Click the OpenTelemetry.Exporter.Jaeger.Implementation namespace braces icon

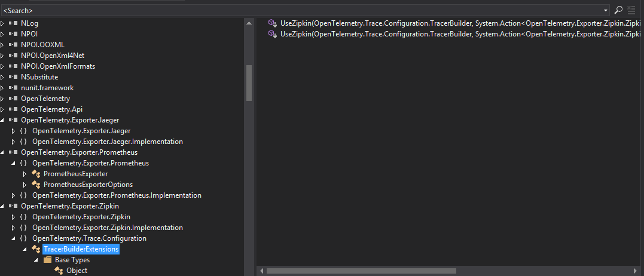pyautogui.click(x=24, y=142)
